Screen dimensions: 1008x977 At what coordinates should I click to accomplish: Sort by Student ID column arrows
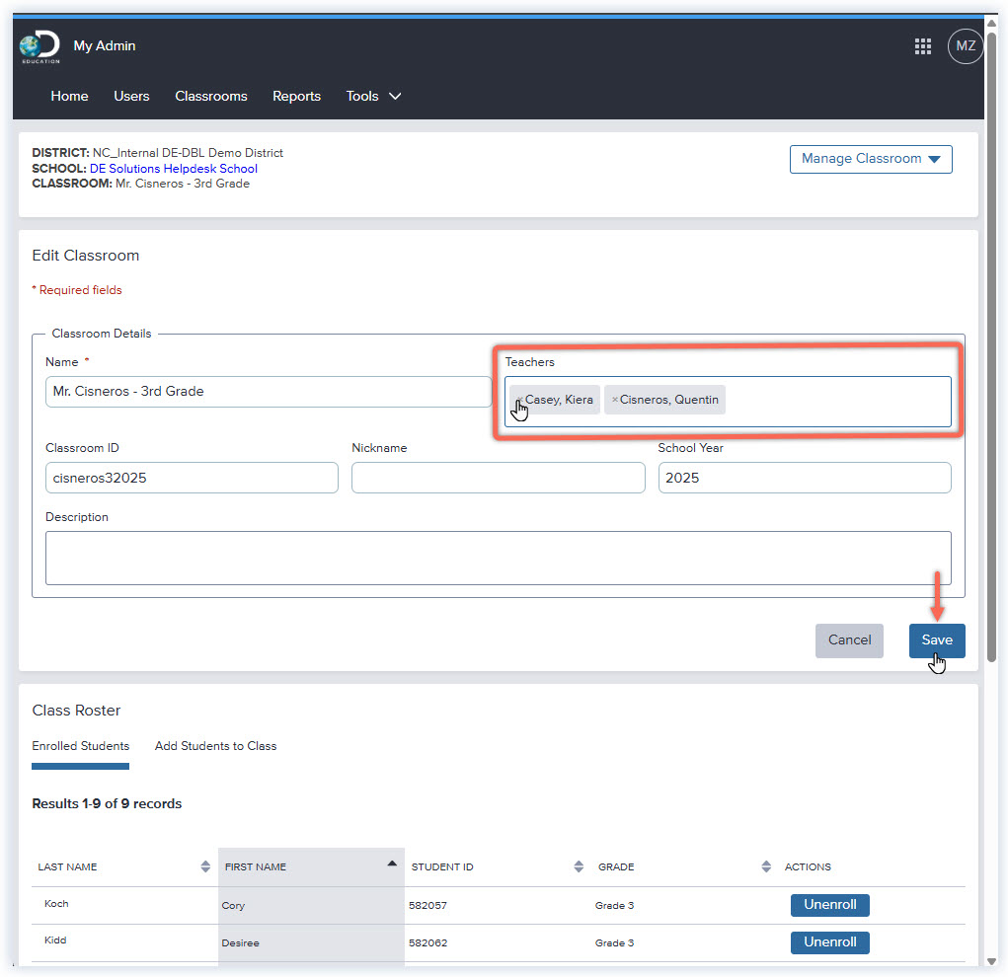click(579, 866)
